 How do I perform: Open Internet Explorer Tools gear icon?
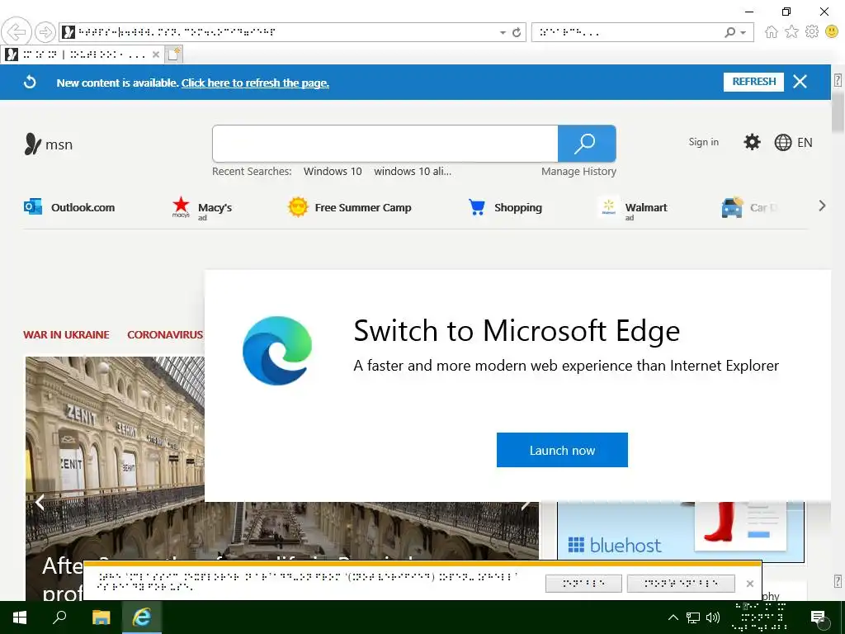click(x=812, y=31)
